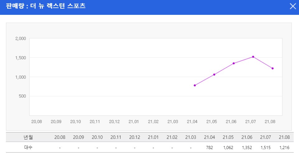Viewport: 299px width, 154px height.
Task: Click the 21.03 table column header
Action: [x=191, y=137]
